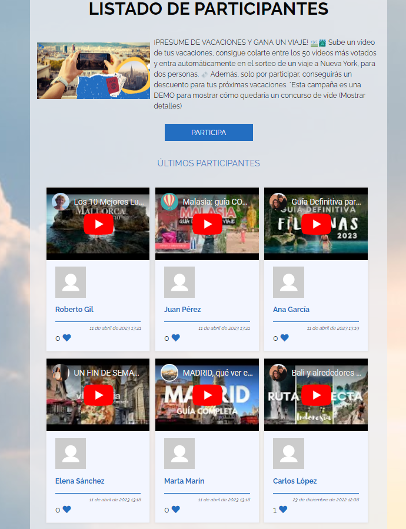
Task: Open Carlos López participant link
Action: pos(295,481)
